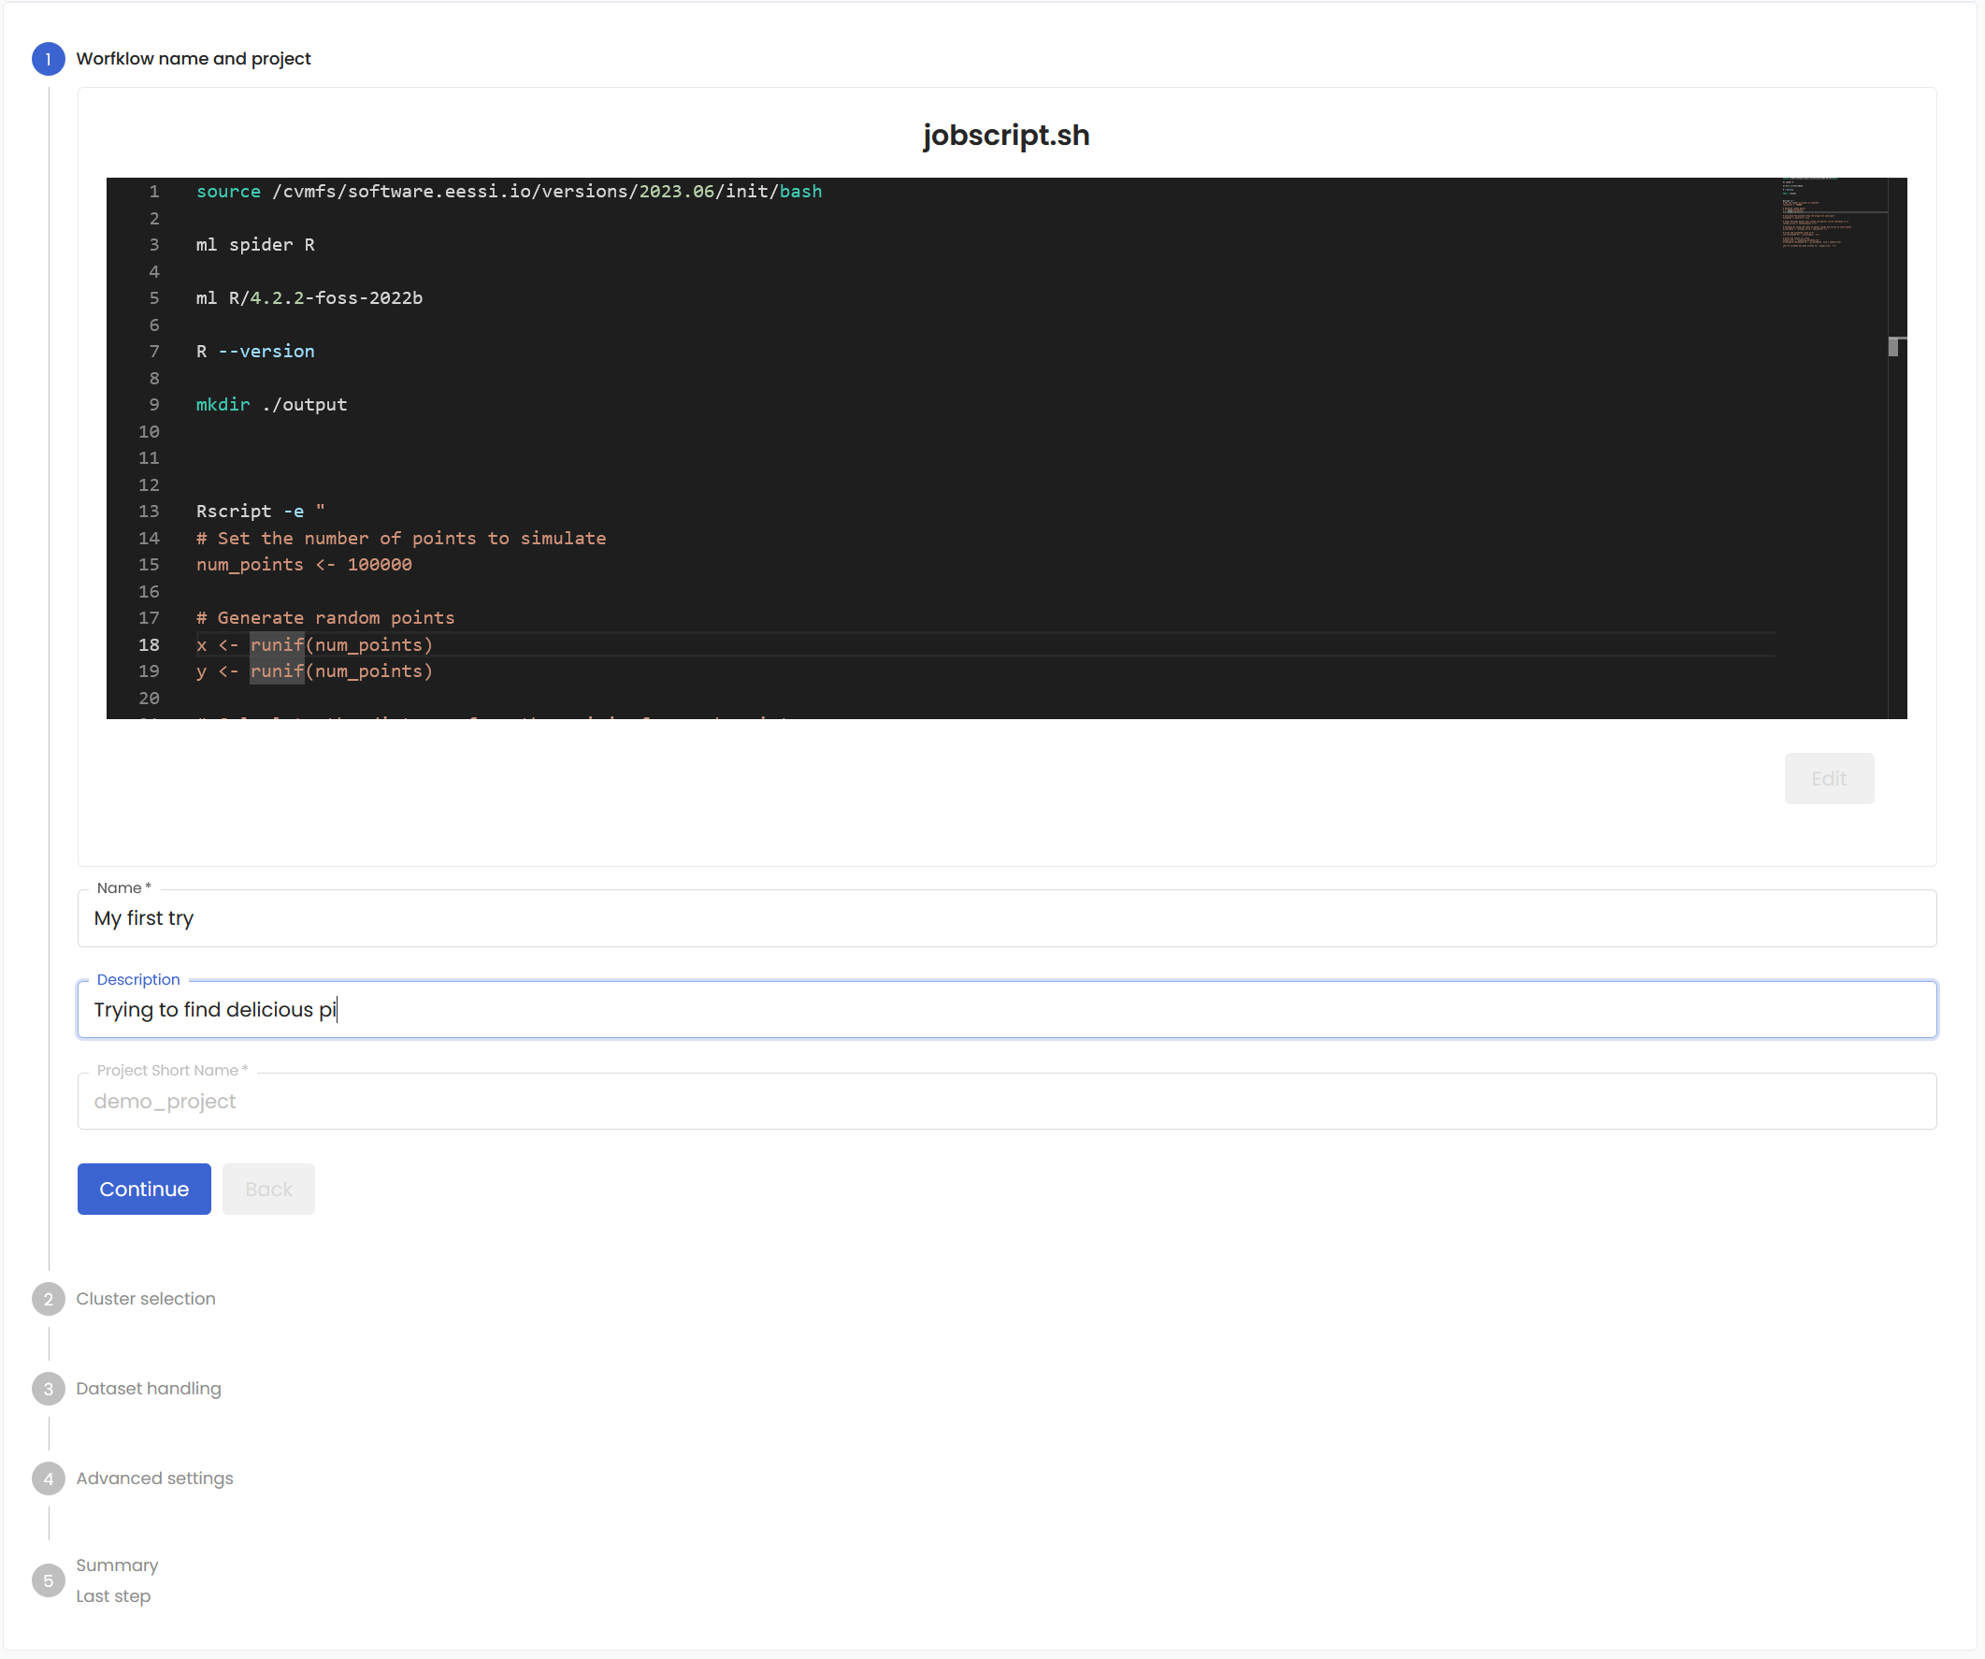Screen dimensions: 1985x1659
Task: Open the Cluster selection step label
Action: (x=146, y=1299)
